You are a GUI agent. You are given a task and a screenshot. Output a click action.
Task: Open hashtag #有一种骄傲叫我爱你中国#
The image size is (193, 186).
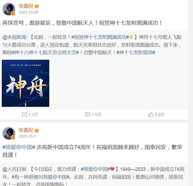pyautogui.click(x=41, y=177)
